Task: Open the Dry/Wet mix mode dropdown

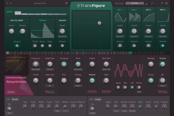Action: pyautogui.click(x=135, y=3)
